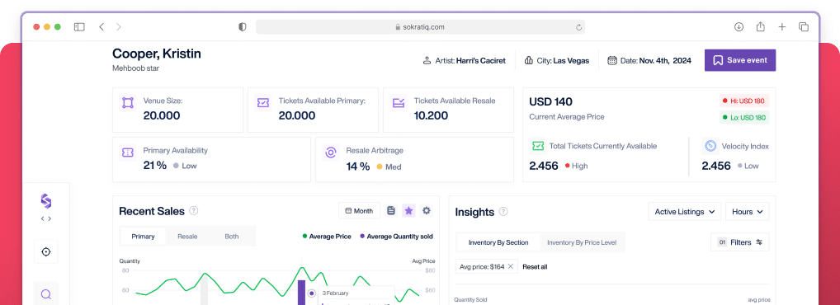The image size is (840, 305).
Task: Expand sidebar with the code brackets toggle
Action: pos(46,218)
